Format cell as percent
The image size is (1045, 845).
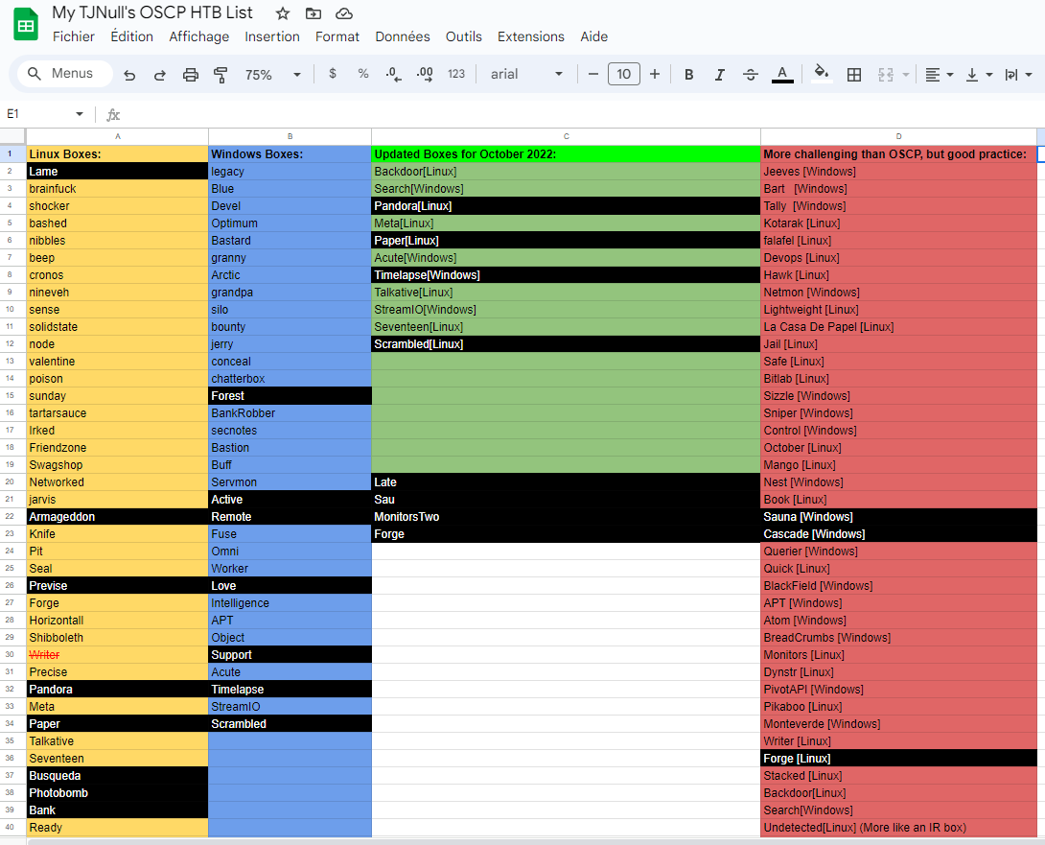(363, 74)
